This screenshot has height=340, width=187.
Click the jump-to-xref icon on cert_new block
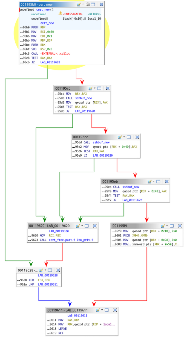[88, 4]
